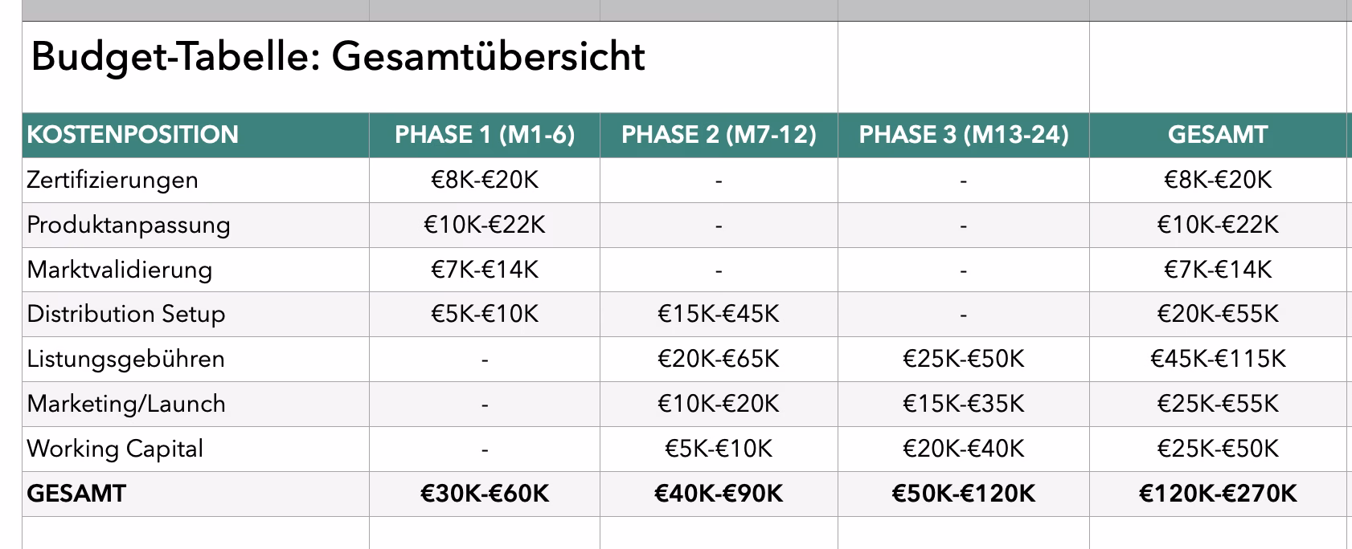The height and width of the screenshot is (549, 1352).
Task: Select the Zertifizierungen row label cell
Action: 113,180
